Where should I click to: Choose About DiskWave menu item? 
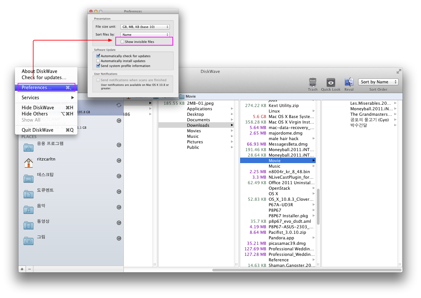[46, 71]
